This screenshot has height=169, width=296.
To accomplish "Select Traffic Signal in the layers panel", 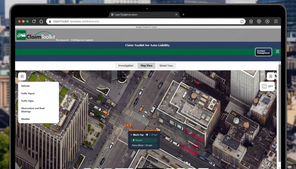I will point(28,94).
